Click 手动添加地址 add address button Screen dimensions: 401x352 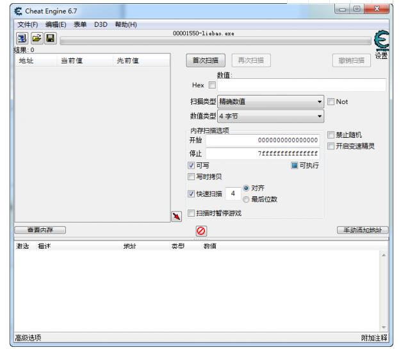363,230
